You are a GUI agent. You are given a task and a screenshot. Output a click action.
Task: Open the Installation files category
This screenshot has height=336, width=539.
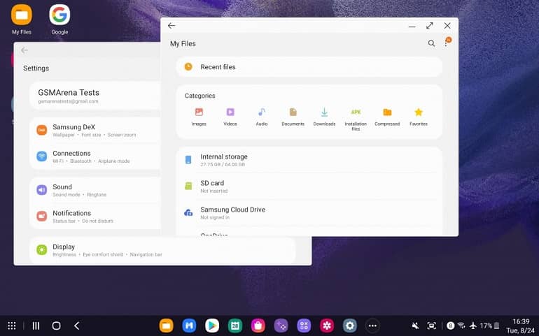pyautogui.click(x=356, y=119)
